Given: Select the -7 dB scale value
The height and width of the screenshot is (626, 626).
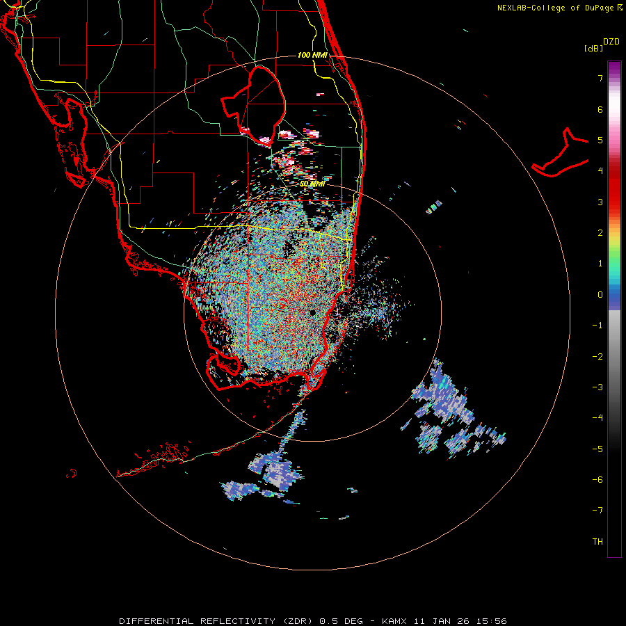Looking at the screenshot, I should 597,511.
